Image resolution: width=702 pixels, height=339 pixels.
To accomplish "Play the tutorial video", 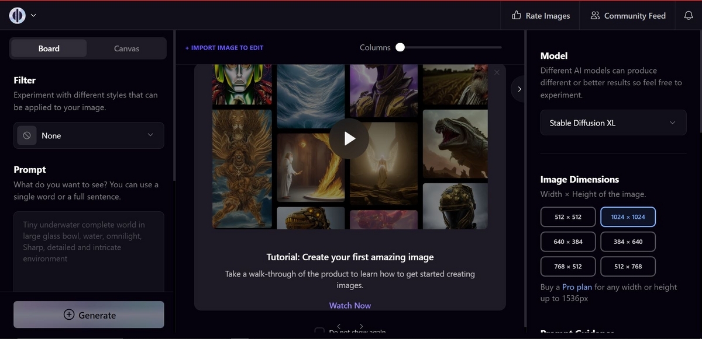I will pos(349,138).
